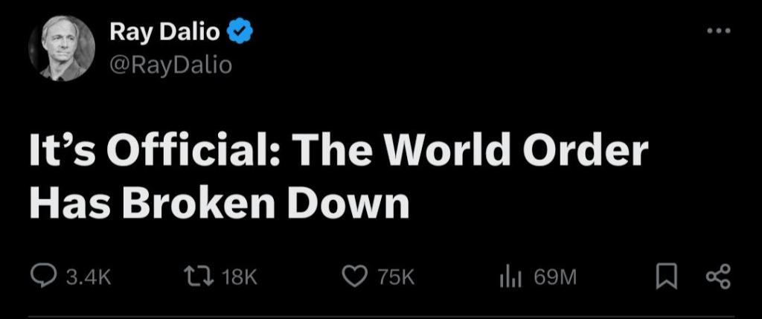The width and height of the screenshot is (762, 319).
Task: Click the 18K repost count
Action: (x=240, y=278)
